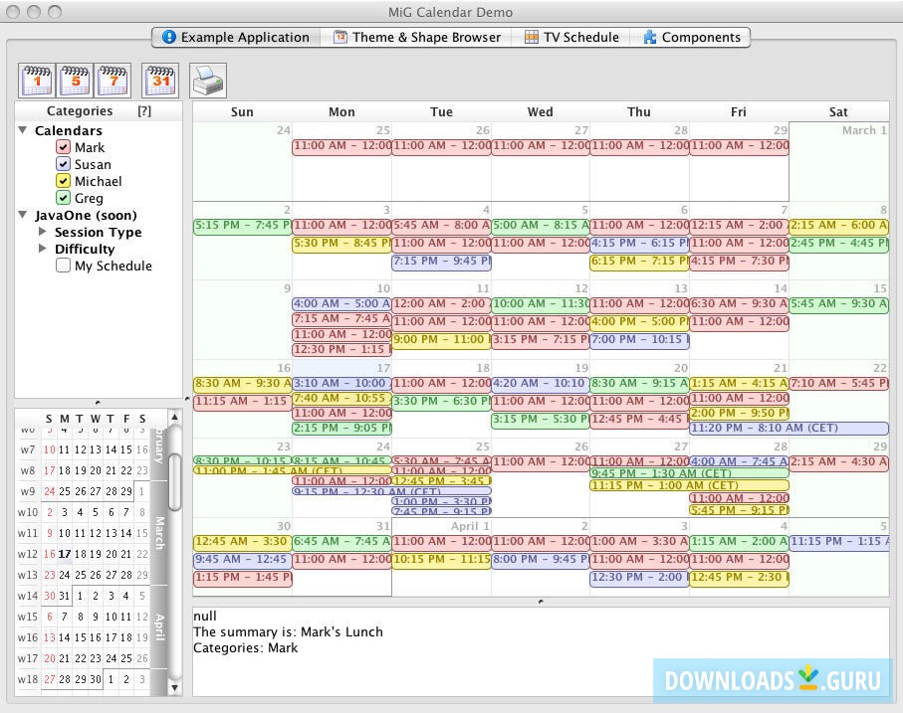
Task: Select Sunday 16 event 8:30 AM - 9:30 AM
Action: coord(243,384)
